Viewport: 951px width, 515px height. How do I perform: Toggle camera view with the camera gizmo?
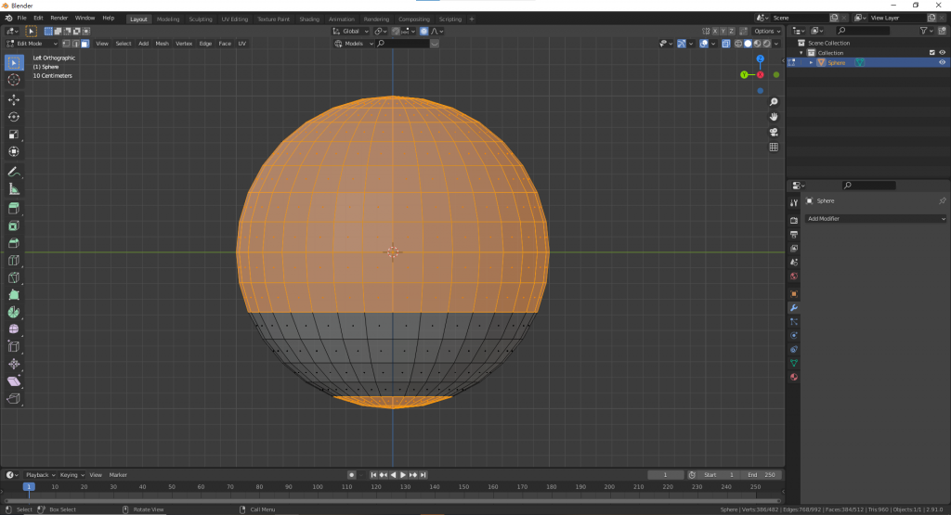pos(774,132)
